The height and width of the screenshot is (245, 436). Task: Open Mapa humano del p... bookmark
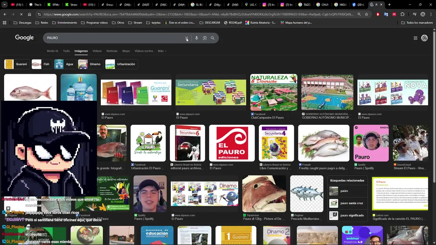coord(296,23)
